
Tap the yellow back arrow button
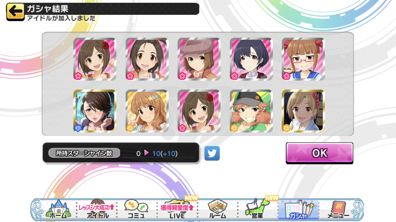pyautogui.click(x=15, y=12)
